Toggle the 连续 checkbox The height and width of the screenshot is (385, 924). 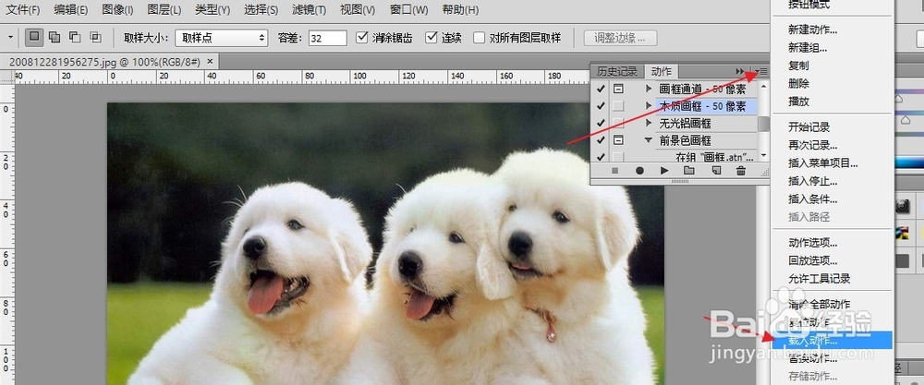(432, 38)
